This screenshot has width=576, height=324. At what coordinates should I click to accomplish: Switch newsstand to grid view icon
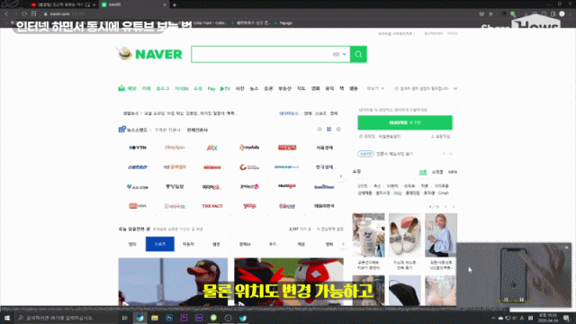(x=328, y=130)
